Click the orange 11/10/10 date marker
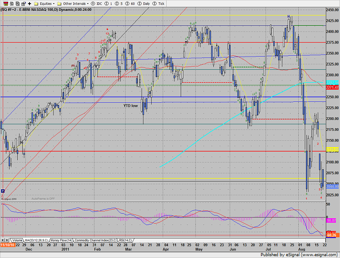Screen dimensions: 340x258 [8, 245]
